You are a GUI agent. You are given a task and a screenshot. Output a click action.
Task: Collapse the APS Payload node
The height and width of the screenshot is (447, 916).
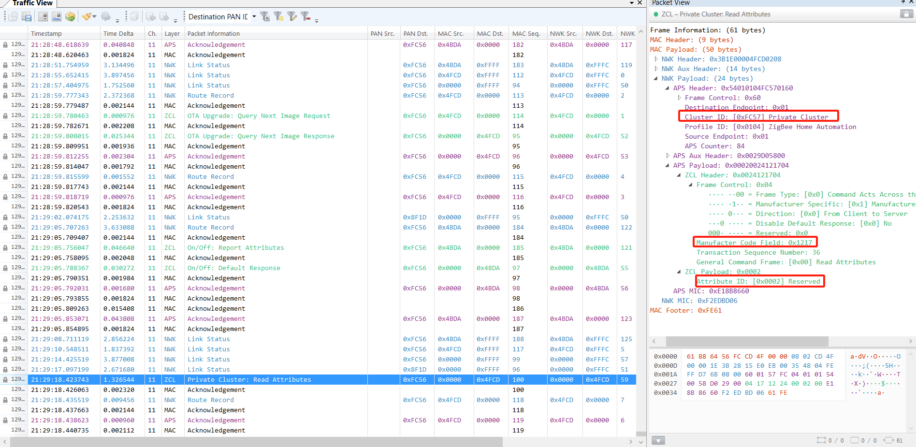668,165
